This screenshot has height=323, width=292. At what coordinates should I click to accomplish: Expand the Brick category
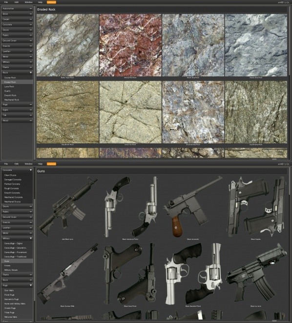tap(17, 14)
